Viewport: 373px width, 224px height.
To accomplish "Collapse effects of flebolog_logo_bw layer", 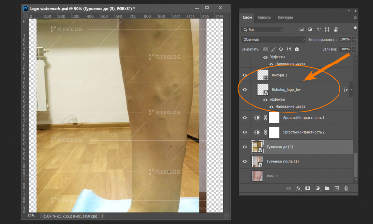I will 351,90.
